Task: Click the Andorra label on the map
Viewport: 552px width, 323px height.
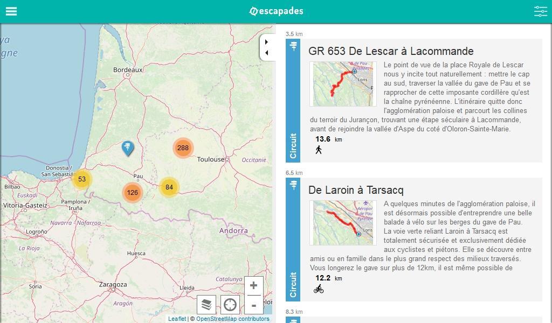Action: pyautogui.click(x=233, y=230)
